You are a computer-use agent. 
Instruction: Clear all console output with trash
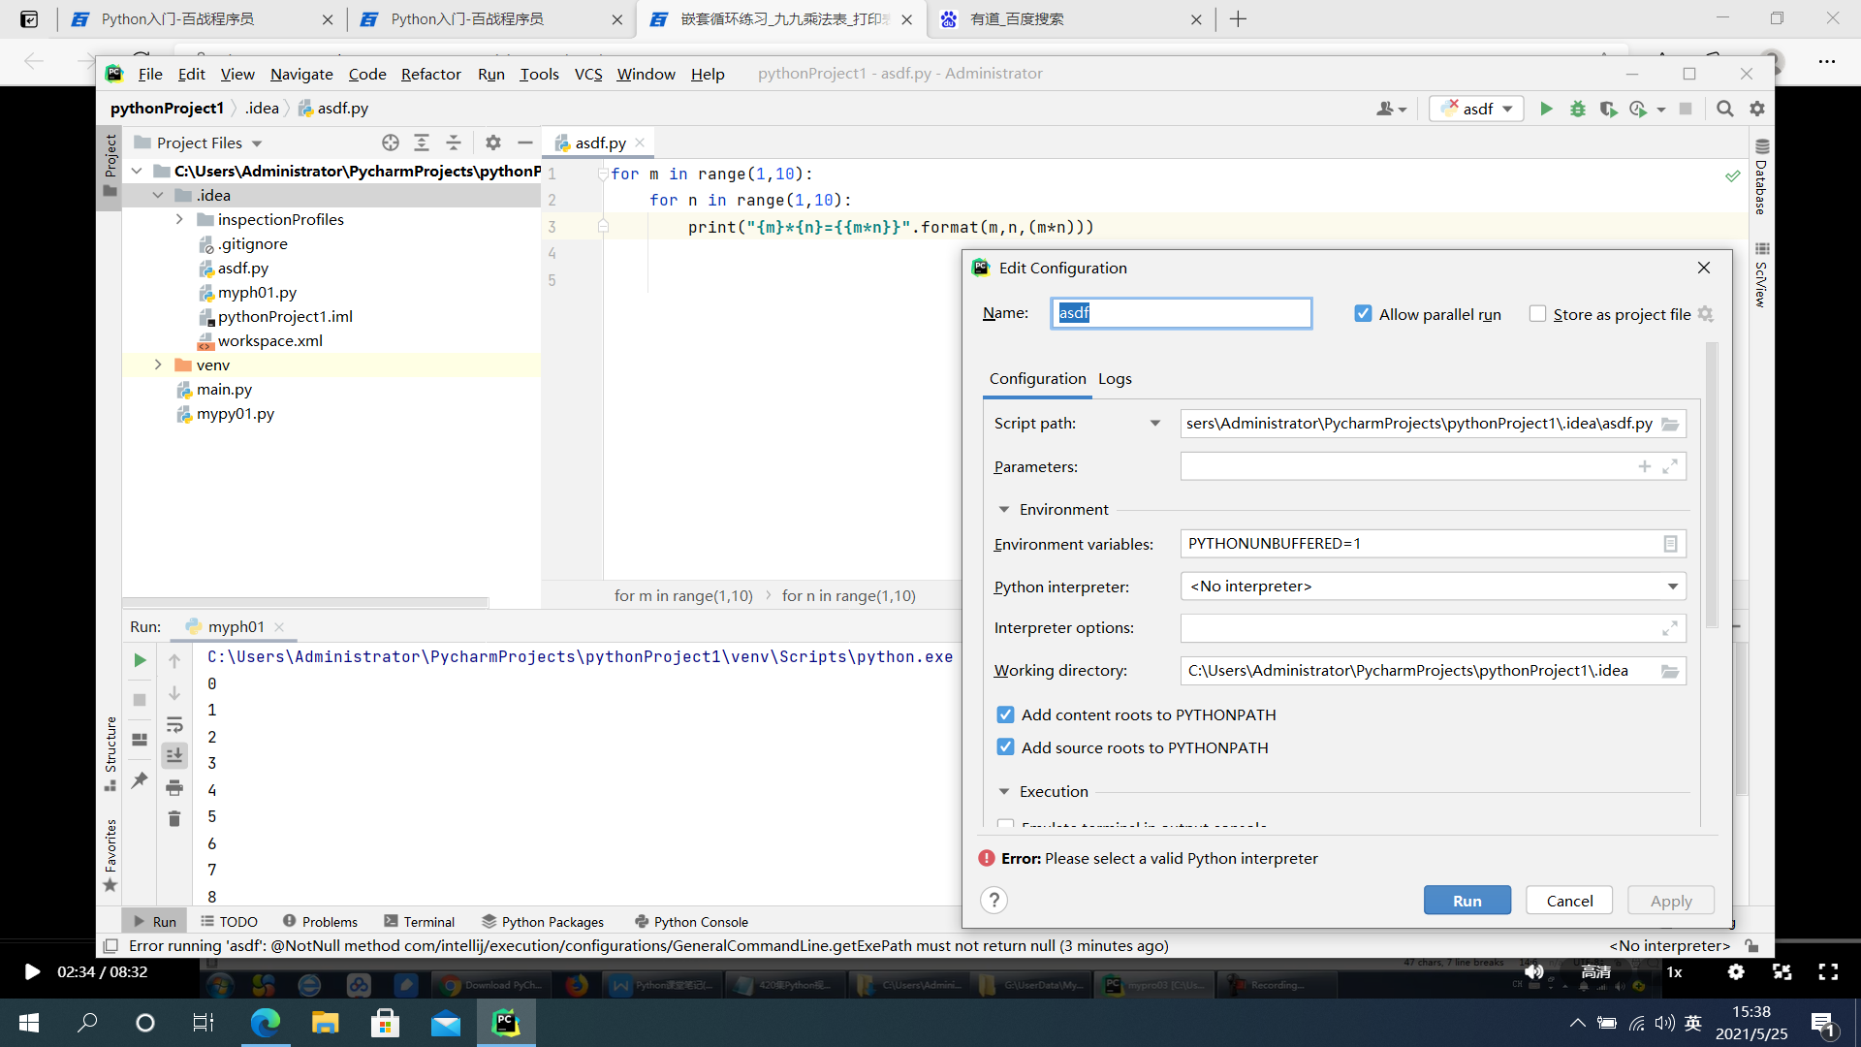(x=174, y=819)
